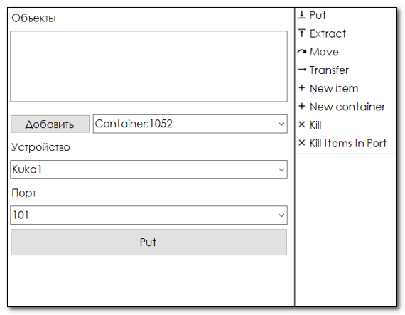Click inside the Объекты list box
This screenshot has width=405, height=315.
[148, 66]
